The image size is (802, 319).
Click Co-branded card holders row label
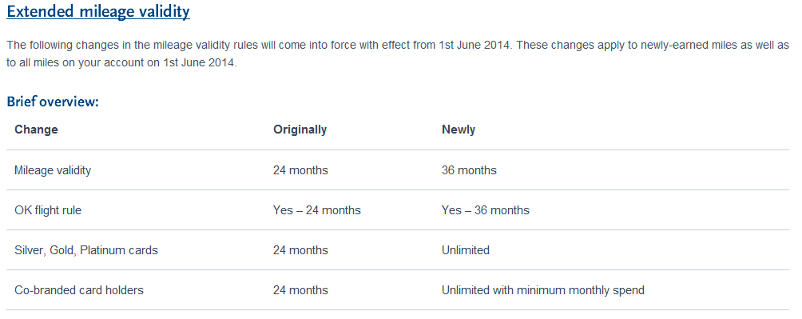click(x=79, y=290)
